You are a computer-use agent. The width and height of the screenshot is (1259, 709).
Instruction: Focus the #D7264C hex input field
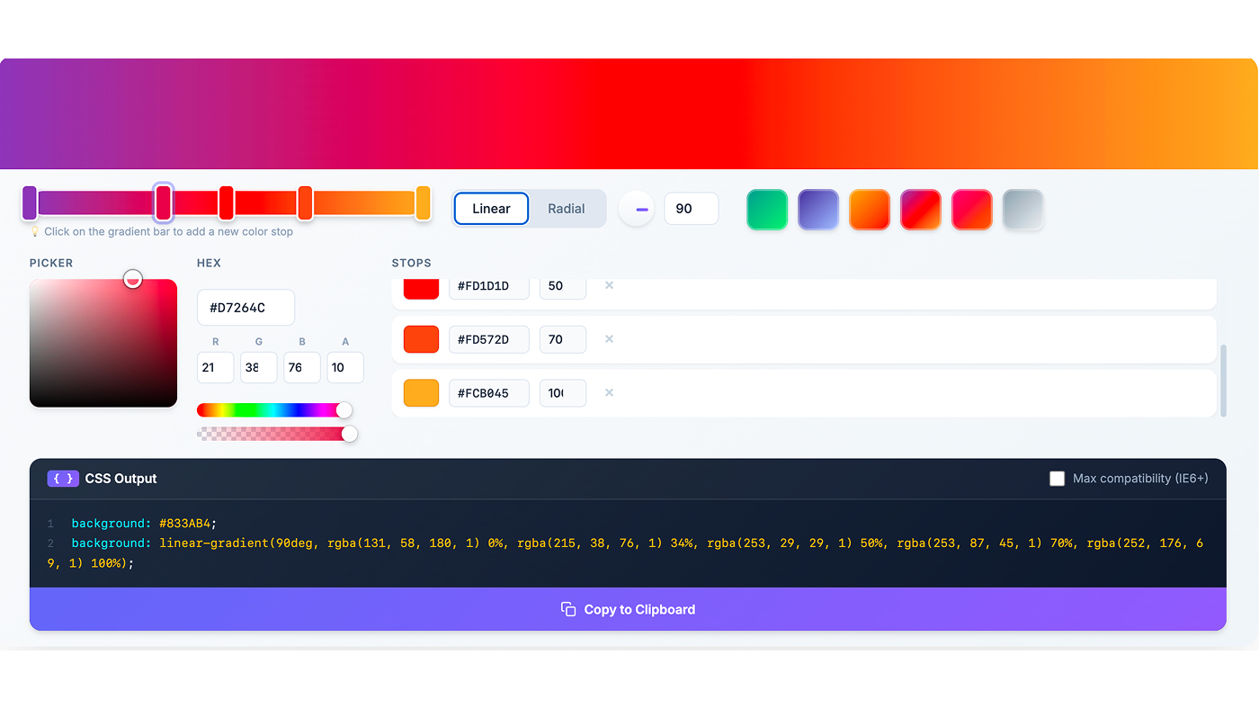point(246,308)
